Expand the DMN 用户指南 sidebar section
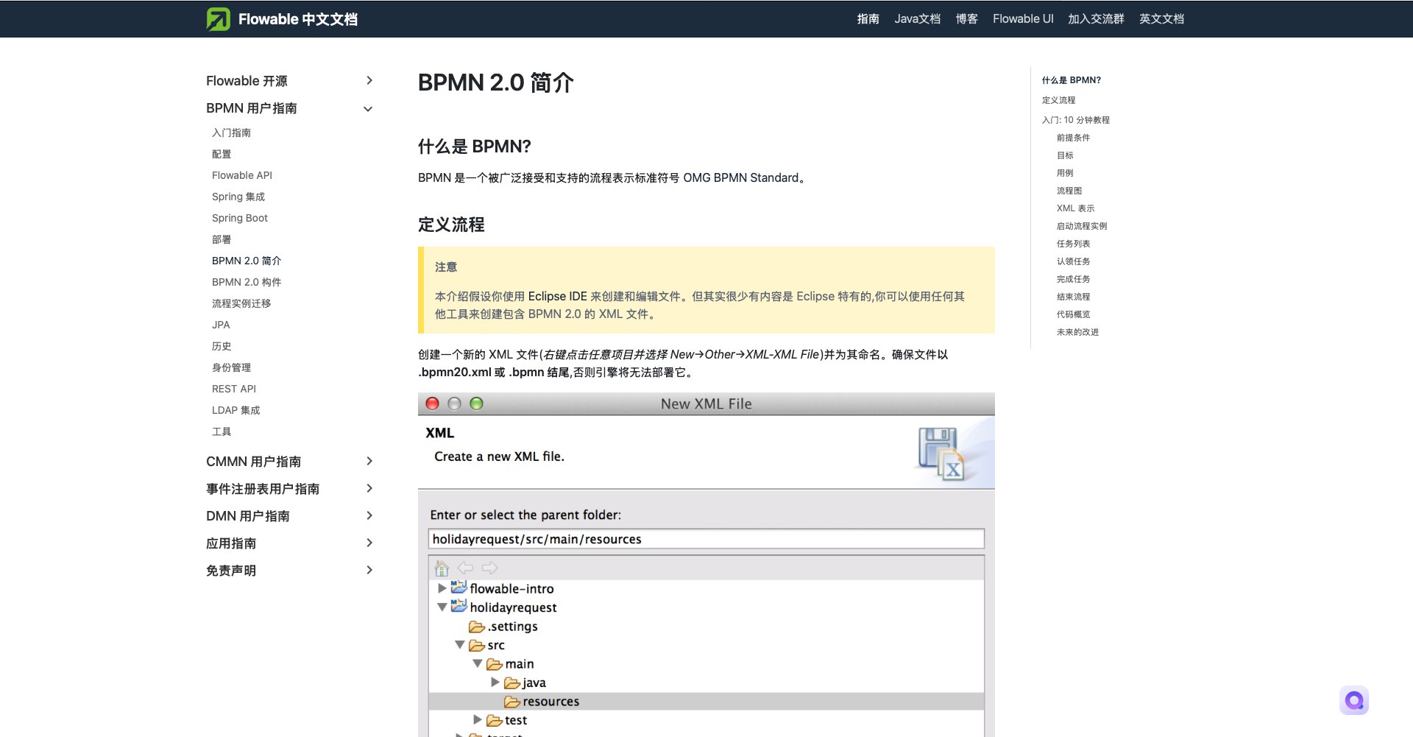The height and width of the screenshot is (737, 1413). tap(369, 515)
